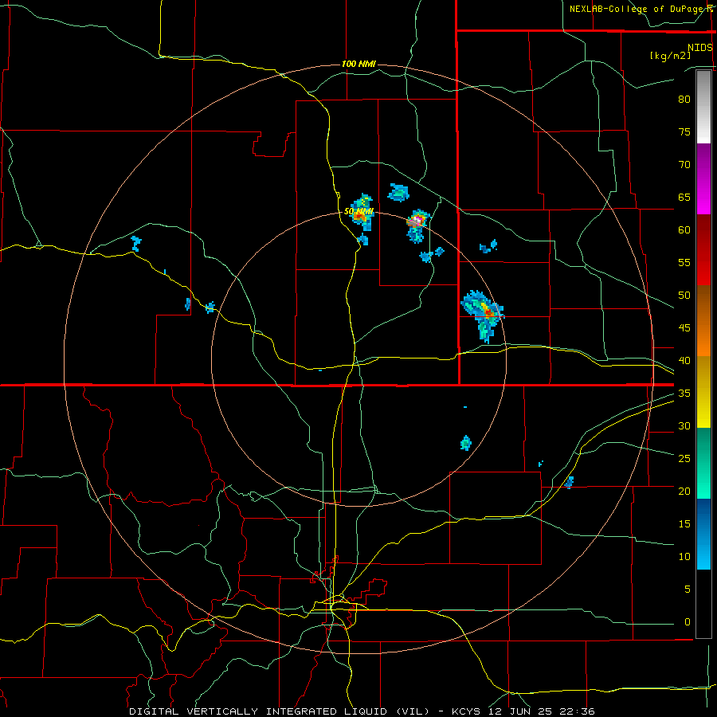The height and width of the screenshot is (717, 717).
Task: Click the storm cell with the white-magenta core
Action: click(417, 225)
